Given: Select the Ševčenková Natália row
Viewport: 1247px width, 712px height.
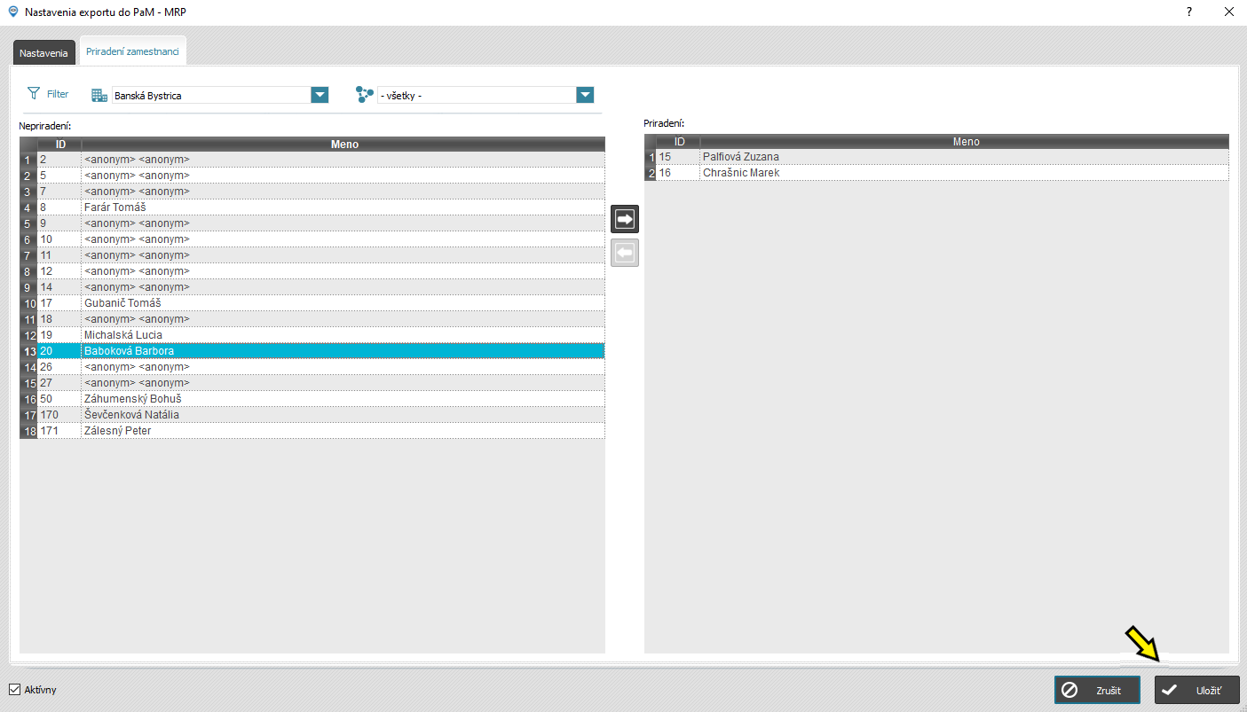Looking at the screenshot, I should coord(312,415).
